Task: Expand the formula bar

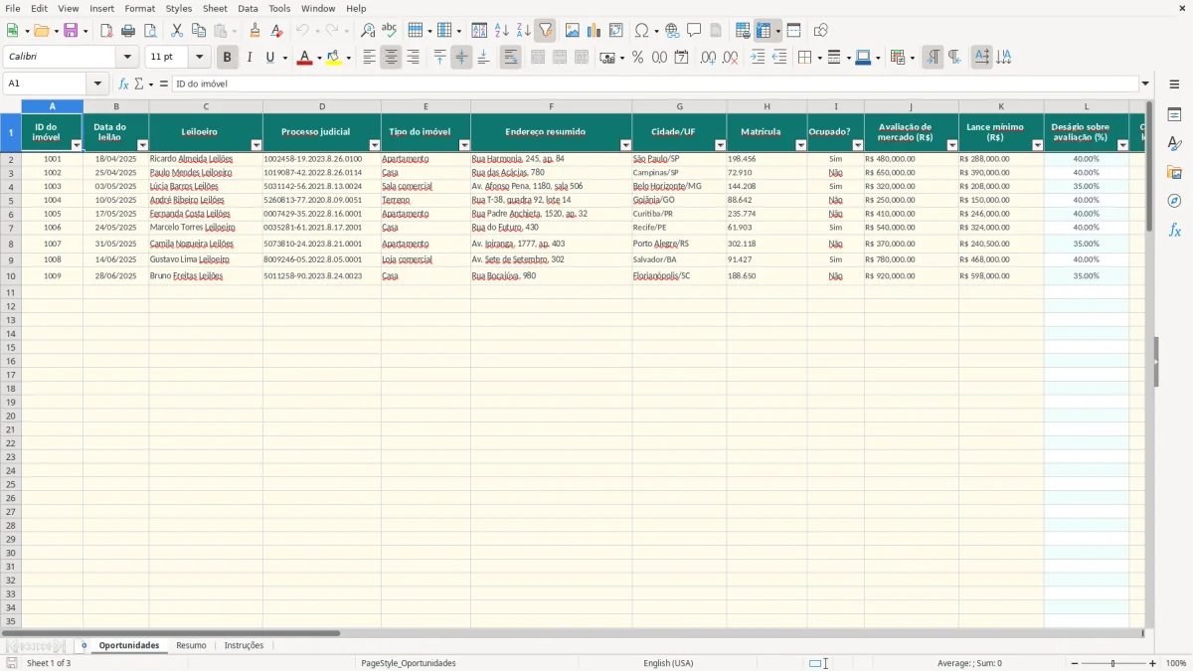Action: click(x=1145, y=84)
